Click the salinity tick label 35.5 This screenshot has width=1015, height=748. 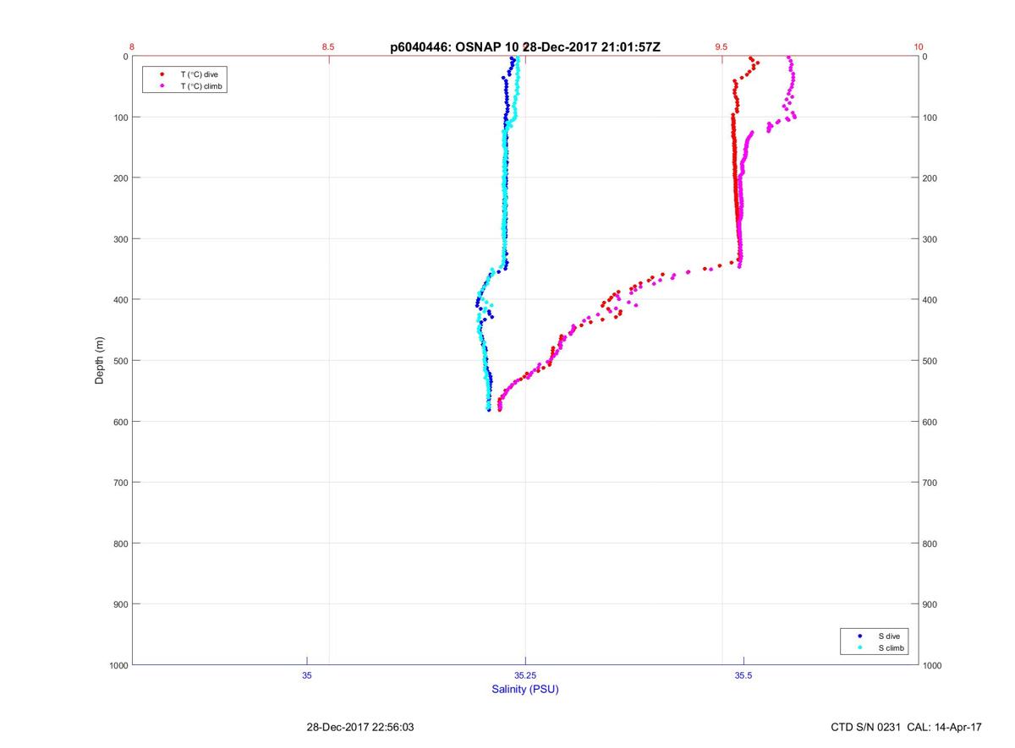click(743, 675)
